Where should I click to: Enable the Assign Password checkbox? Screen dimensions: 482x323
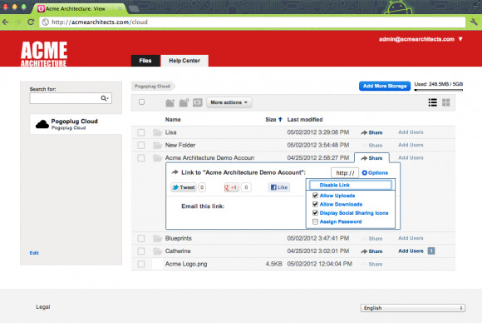pos(315,221)
